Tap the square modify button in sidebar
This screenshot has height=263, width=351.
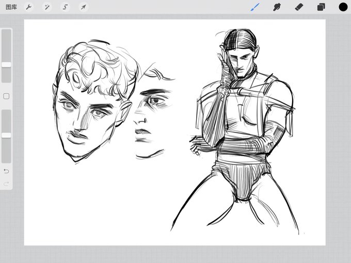(6, 96)
